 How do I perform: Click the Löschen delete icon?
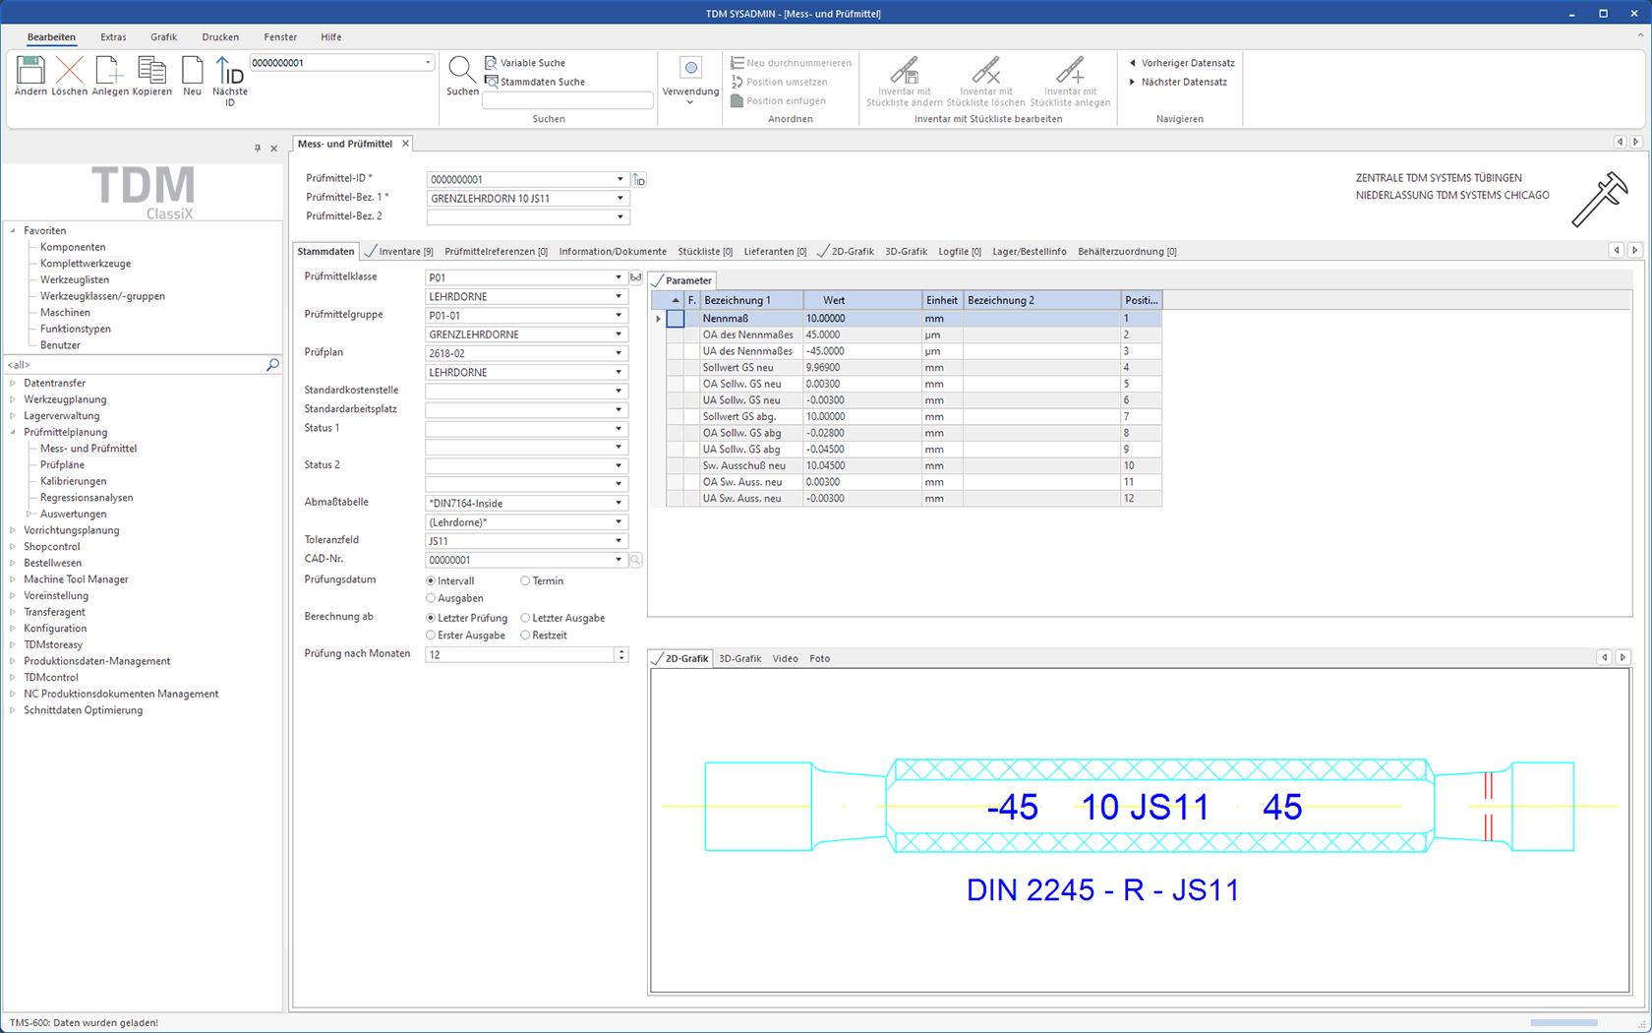tap(70, 70)
